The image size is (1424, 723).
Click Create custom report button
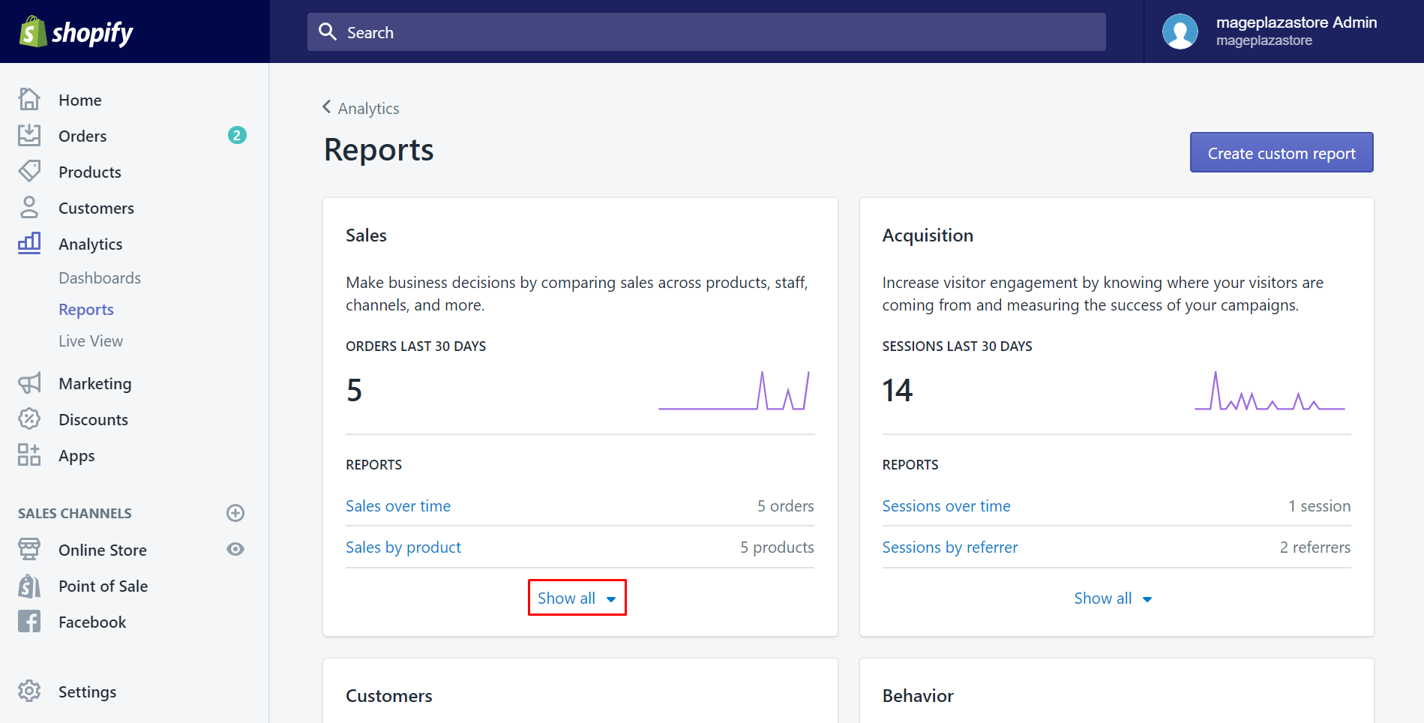[1282, 152]
